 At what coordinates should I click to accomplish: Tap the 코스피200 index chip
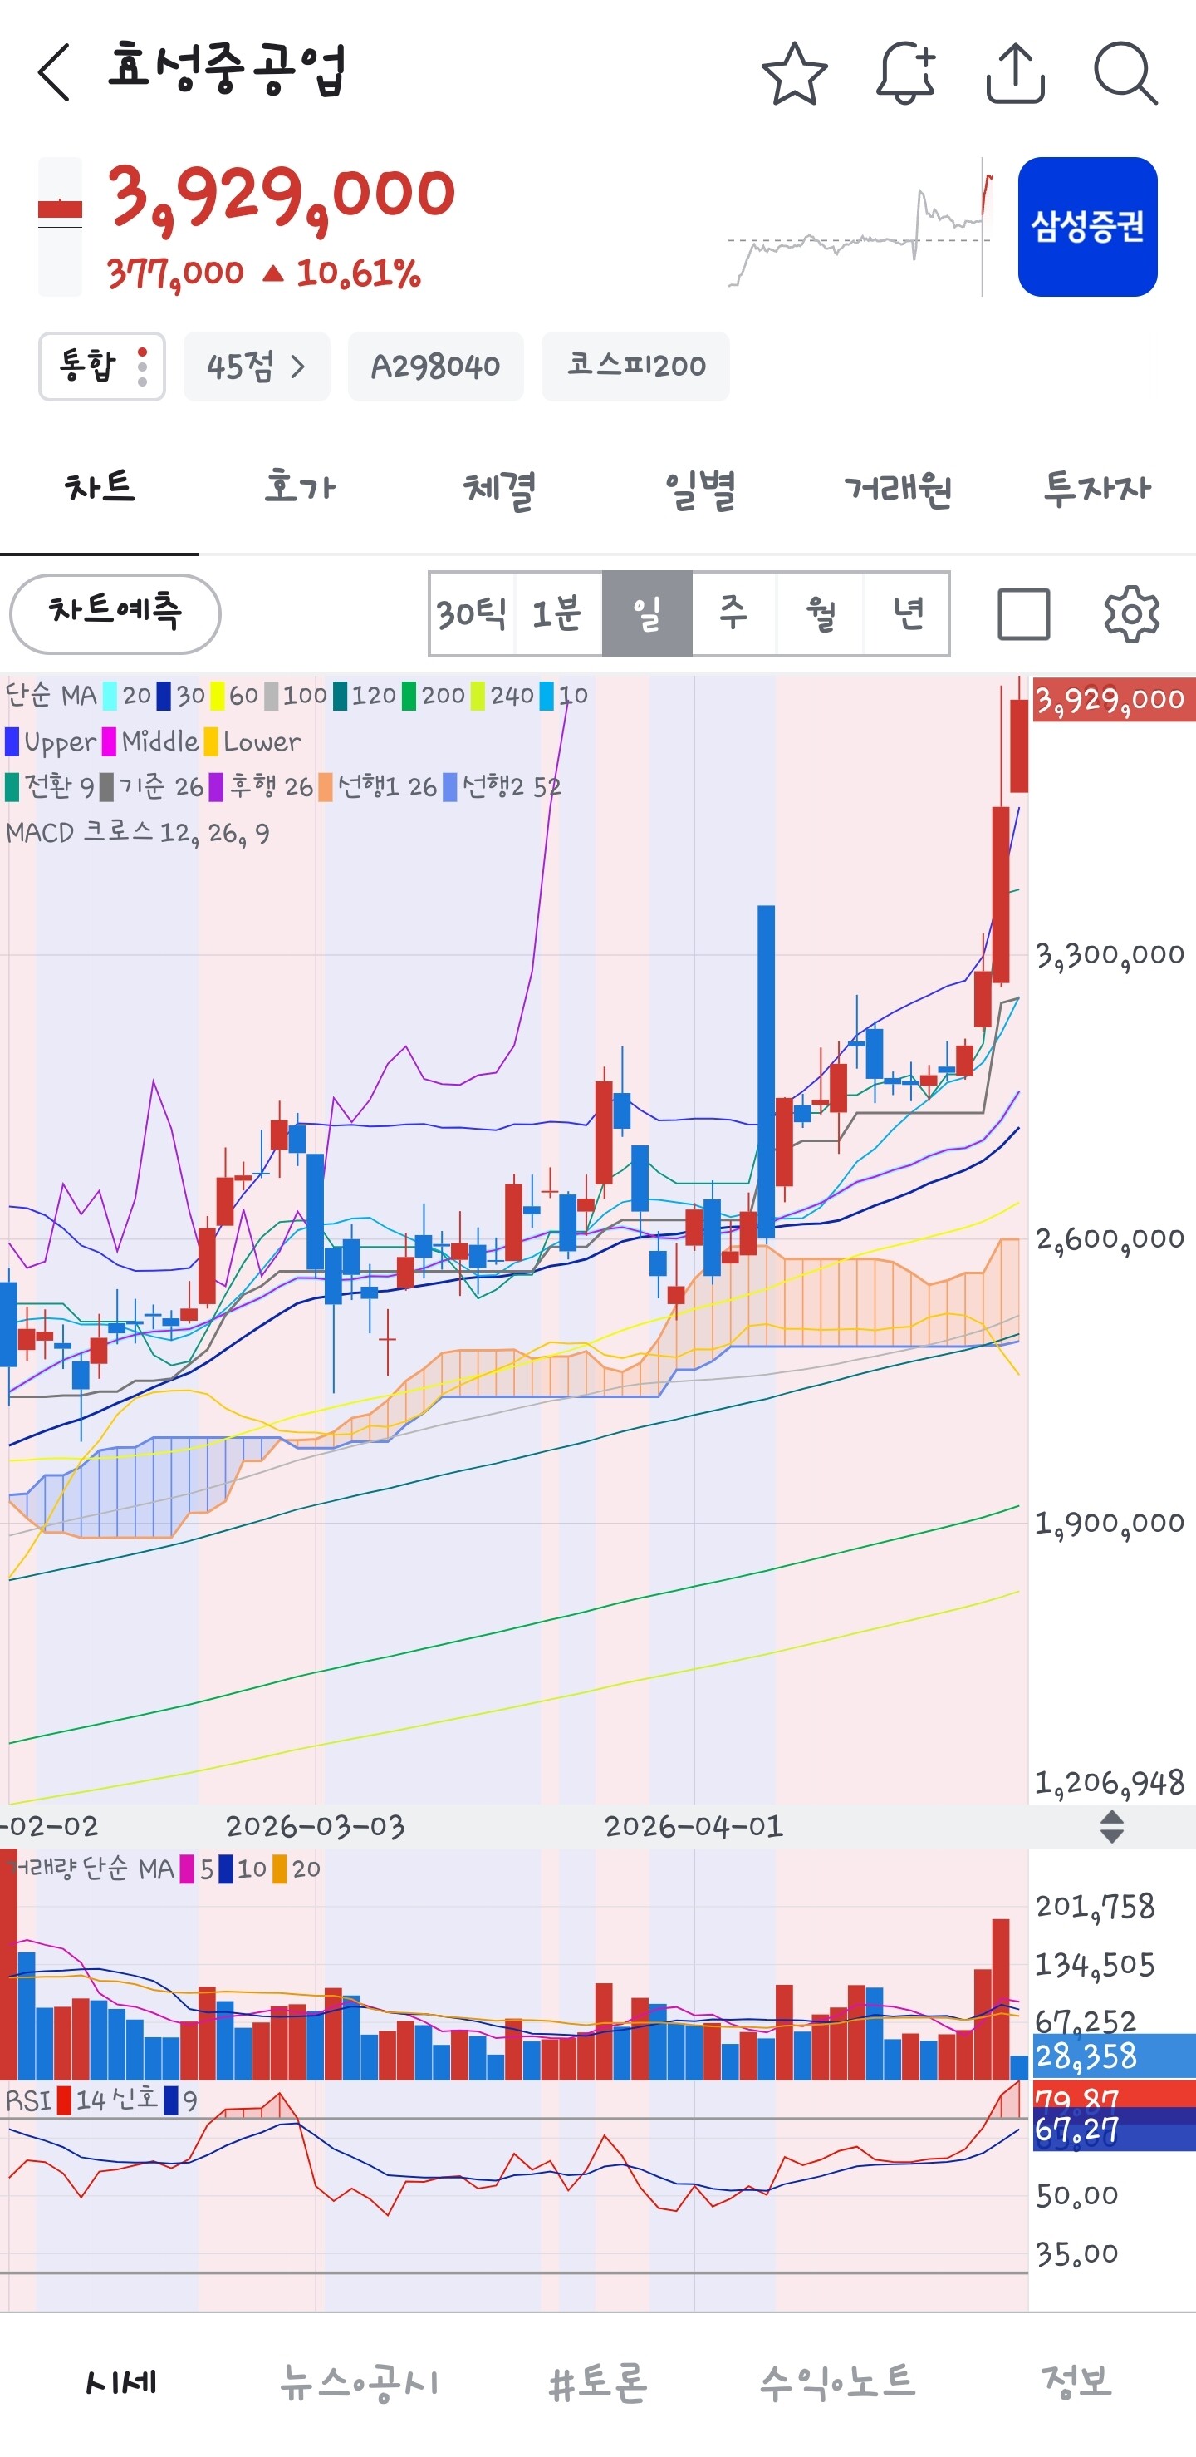pos(635,367)
